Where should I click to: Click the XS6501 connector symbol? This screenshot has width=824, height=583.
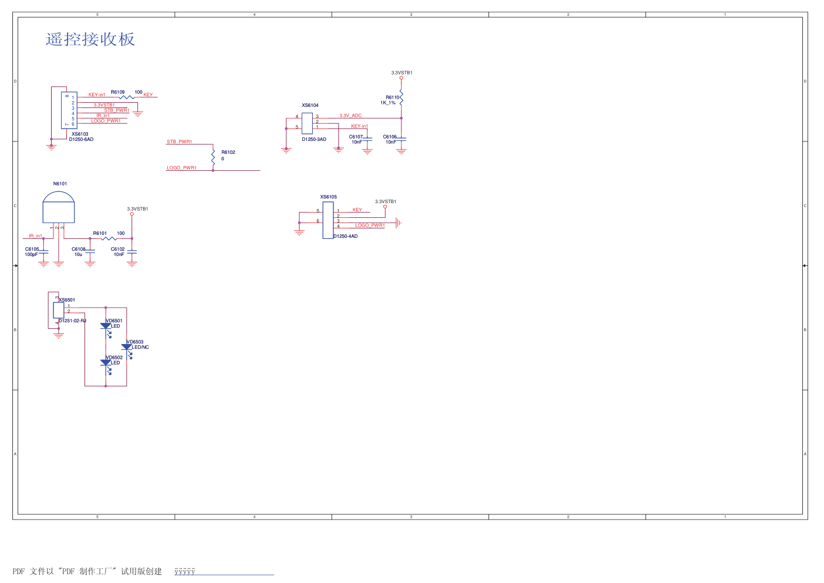(x=59, y=310)
